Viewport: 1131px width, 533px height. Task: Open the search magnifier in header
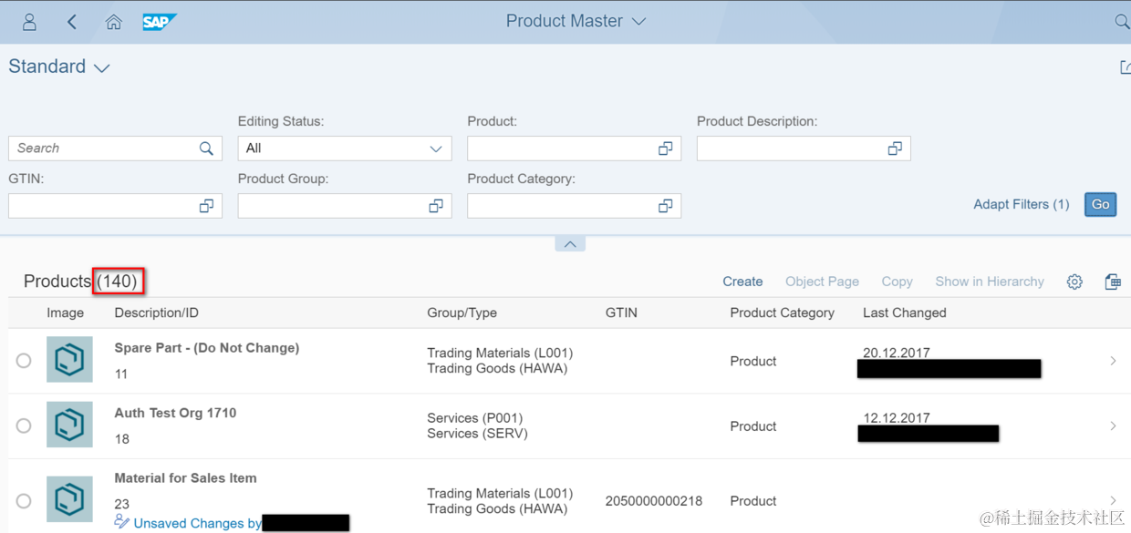point(1122,22)
